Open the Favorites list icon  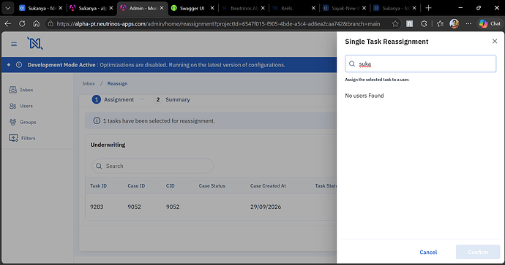(440, 23)
